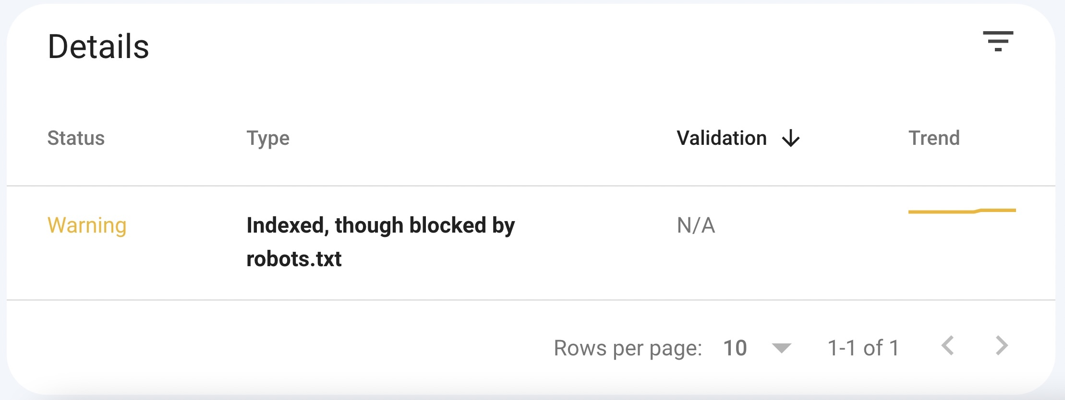
Task: Toggle sorting by the Status column
Action: pyautogui.click(x=77, y=139)
